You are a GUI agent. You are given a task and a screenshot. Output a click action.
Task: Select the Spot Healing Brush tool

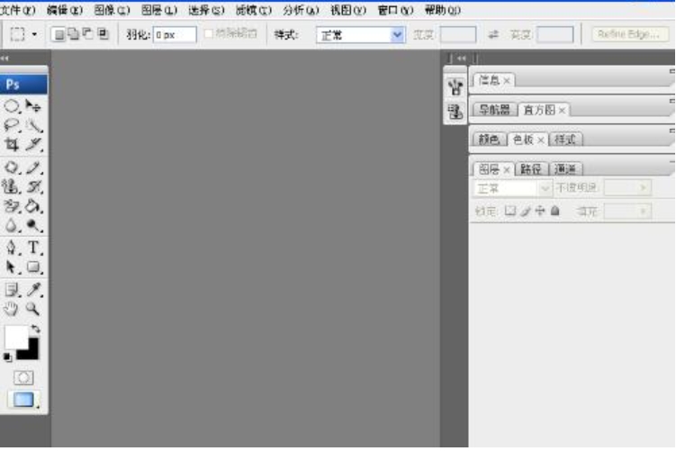(12, 167)
